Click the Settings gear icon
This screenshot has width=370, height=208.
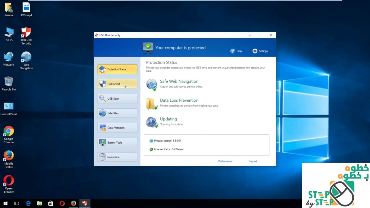point(255,51)
